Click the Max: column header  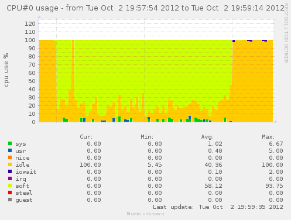pyautogui.click(x=268, y=137)
